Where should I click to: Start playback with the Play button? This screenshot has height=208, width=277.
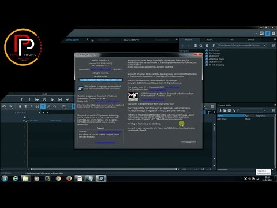[52, 99]
